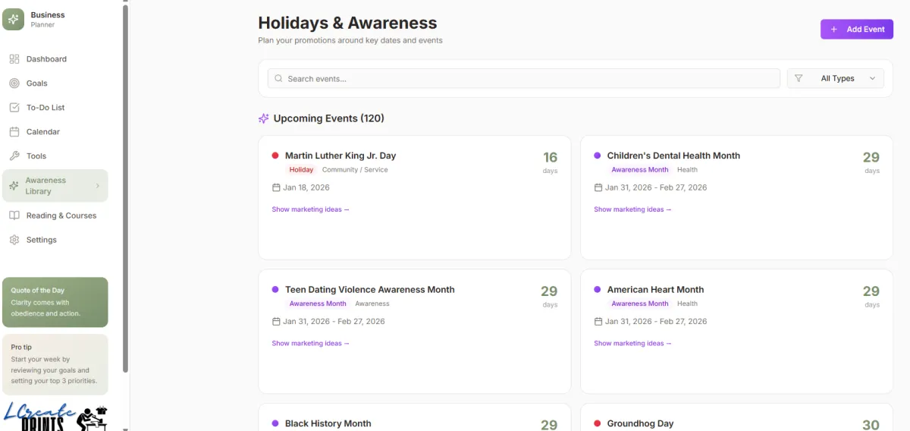Expand the Awareness Library chevron

[98, 186]
